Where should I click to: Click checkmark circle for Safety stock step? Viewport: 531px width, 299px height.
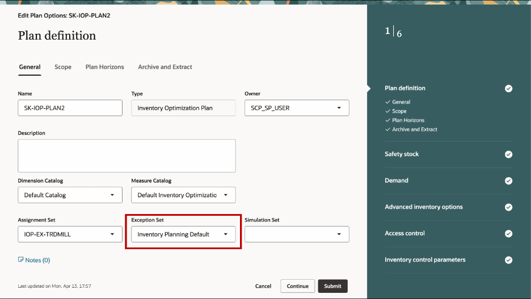point(508,155)
